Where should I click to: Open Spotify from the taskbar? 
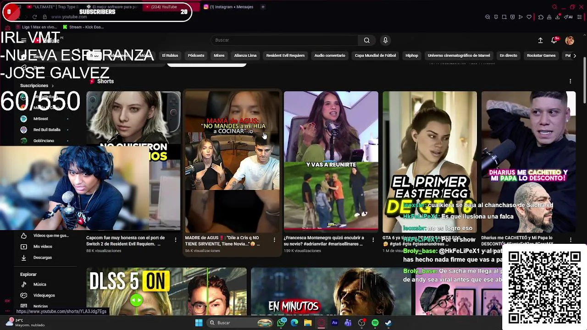click(375, 323)
